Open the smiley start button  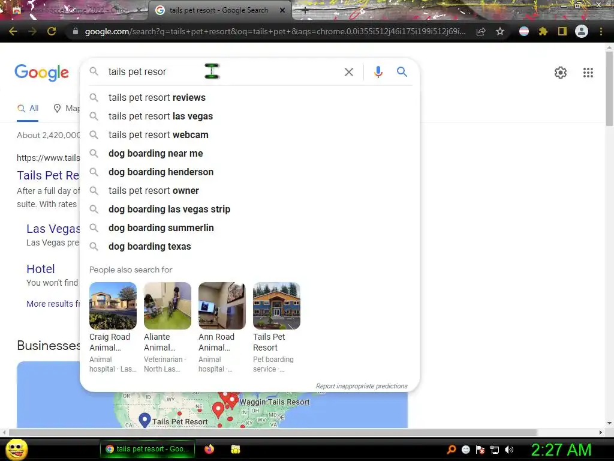(x=16, y=449)
